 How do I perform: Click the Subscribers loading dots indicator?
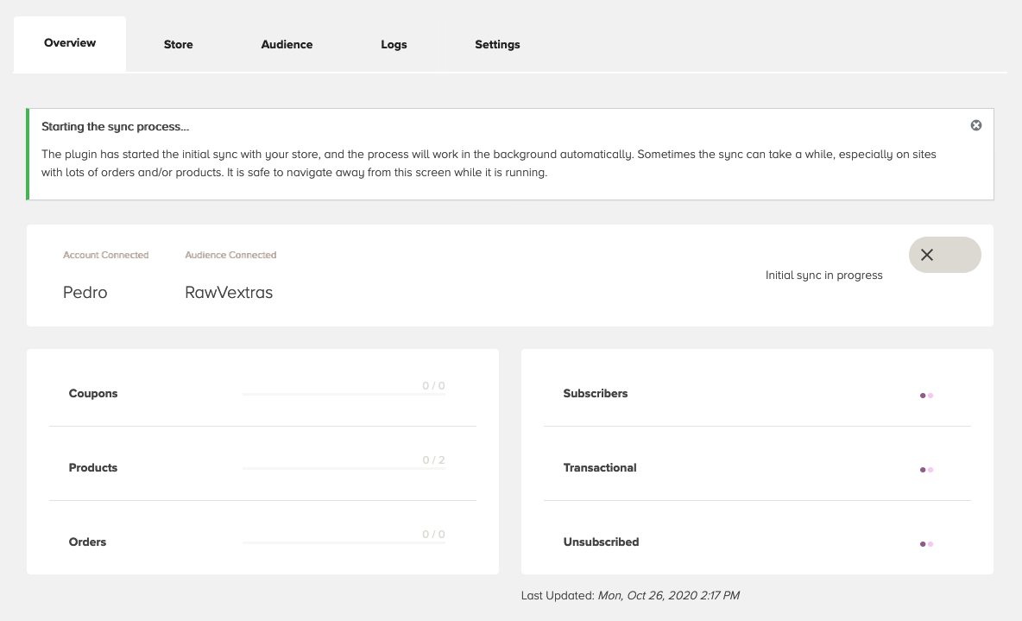click(926, 396)
